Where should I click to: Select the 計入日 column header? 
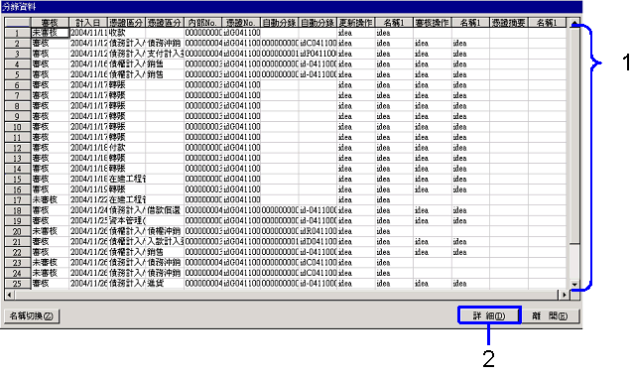[x=88, y=23]
